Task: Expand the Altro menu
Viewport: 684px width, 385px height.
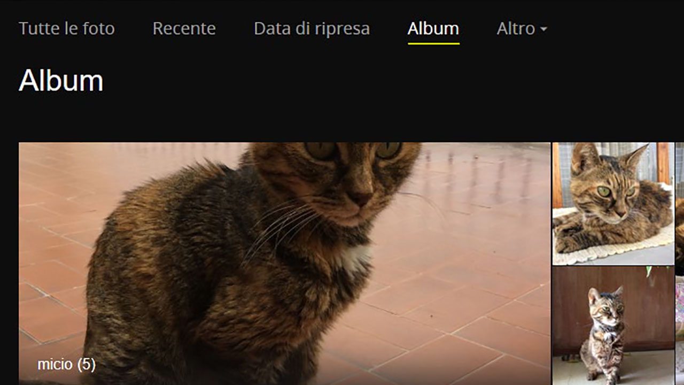Action: click(522, 28)
